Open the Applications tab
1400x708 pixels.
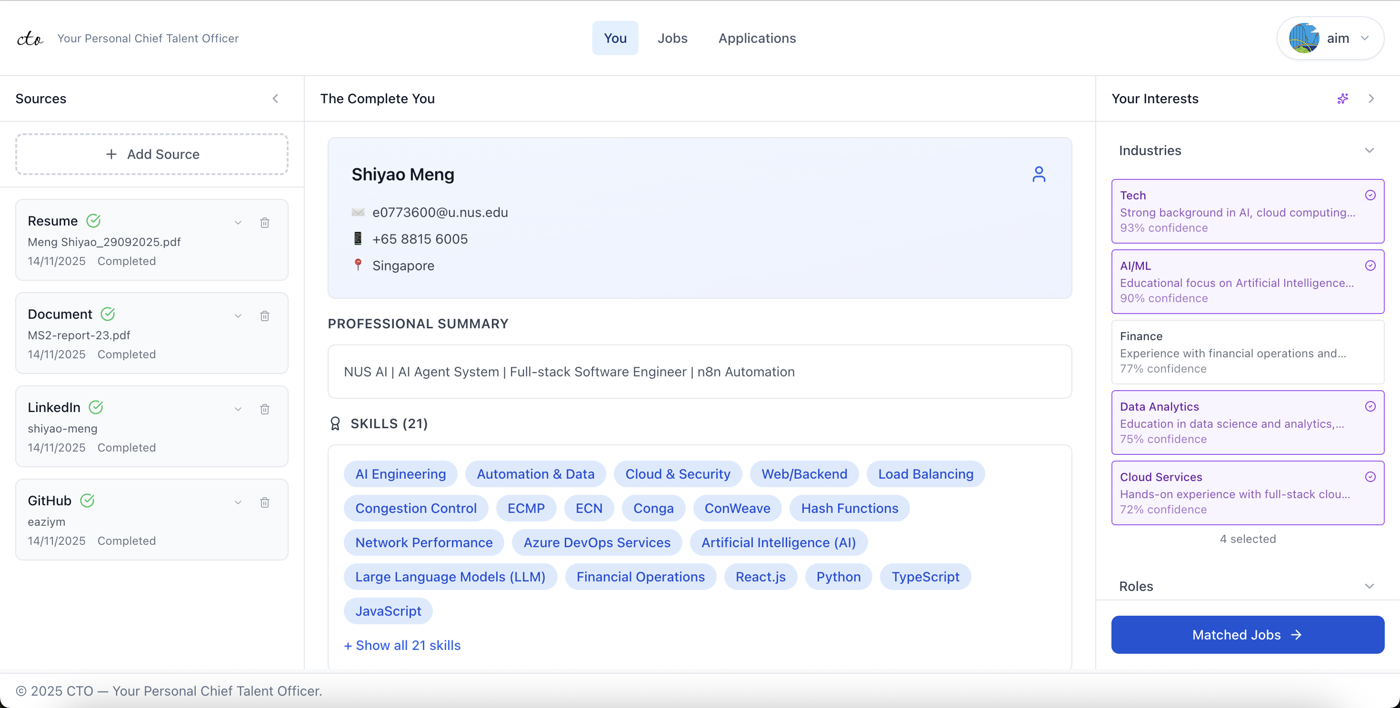(x=757, y=39)
